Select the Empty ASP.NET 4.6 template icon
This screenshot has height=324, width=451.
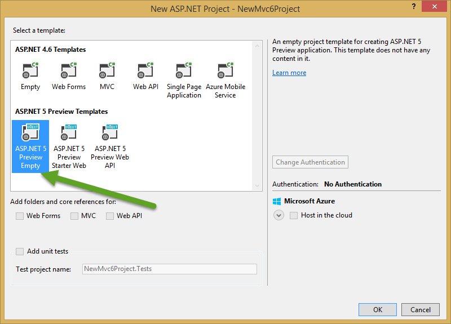30,72
